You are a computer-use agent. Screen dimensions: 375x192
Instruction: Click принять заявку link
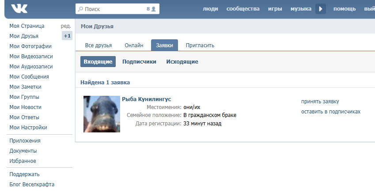click(320, 102)
